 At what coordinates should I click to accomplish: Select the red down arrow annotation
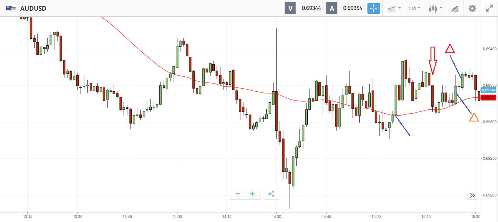pos(433,61)
